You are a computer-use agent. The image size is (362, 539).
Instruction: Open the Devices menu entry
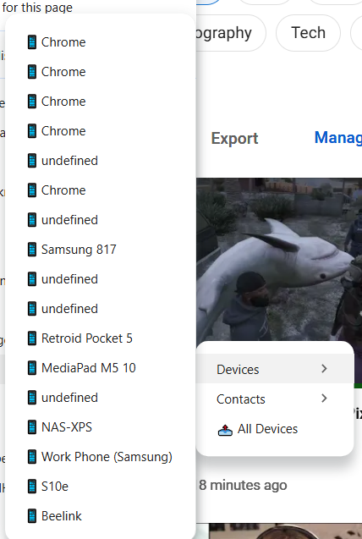click(x=275, y=369)
